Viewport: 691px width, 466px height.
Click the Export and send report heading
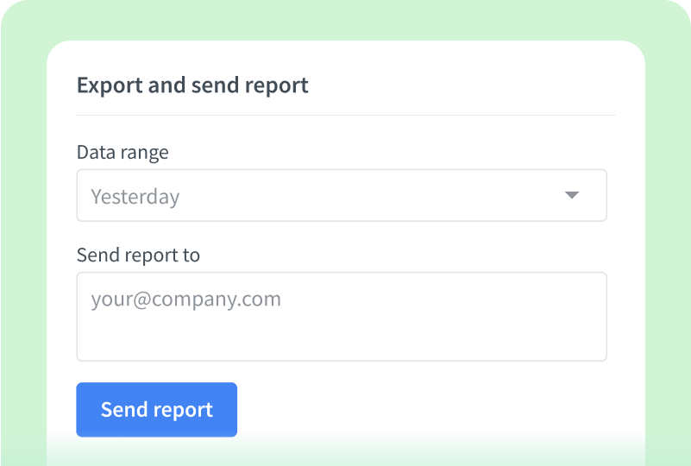pyautogui.click(x=192, y=85)
